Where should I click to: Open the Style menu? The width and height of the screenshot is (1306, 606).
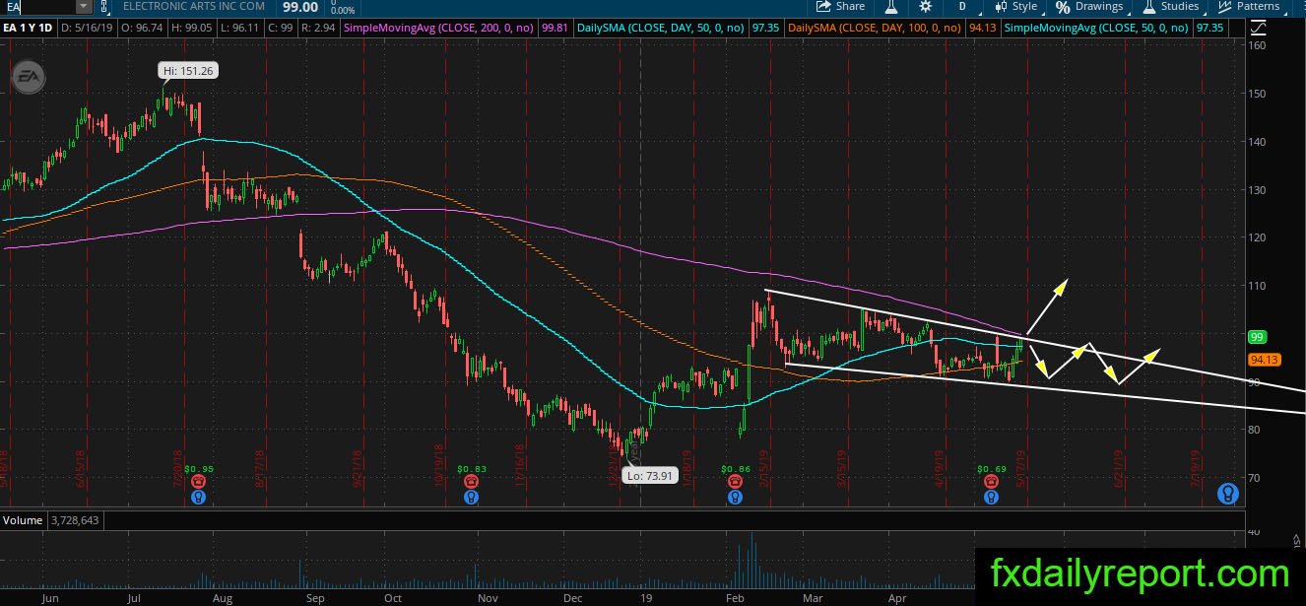click(1014, 6)
